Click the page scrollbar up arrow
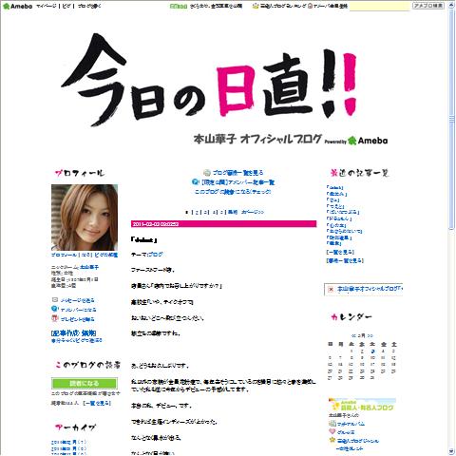The height and width of the screenshot is (456, 456). 452,5
